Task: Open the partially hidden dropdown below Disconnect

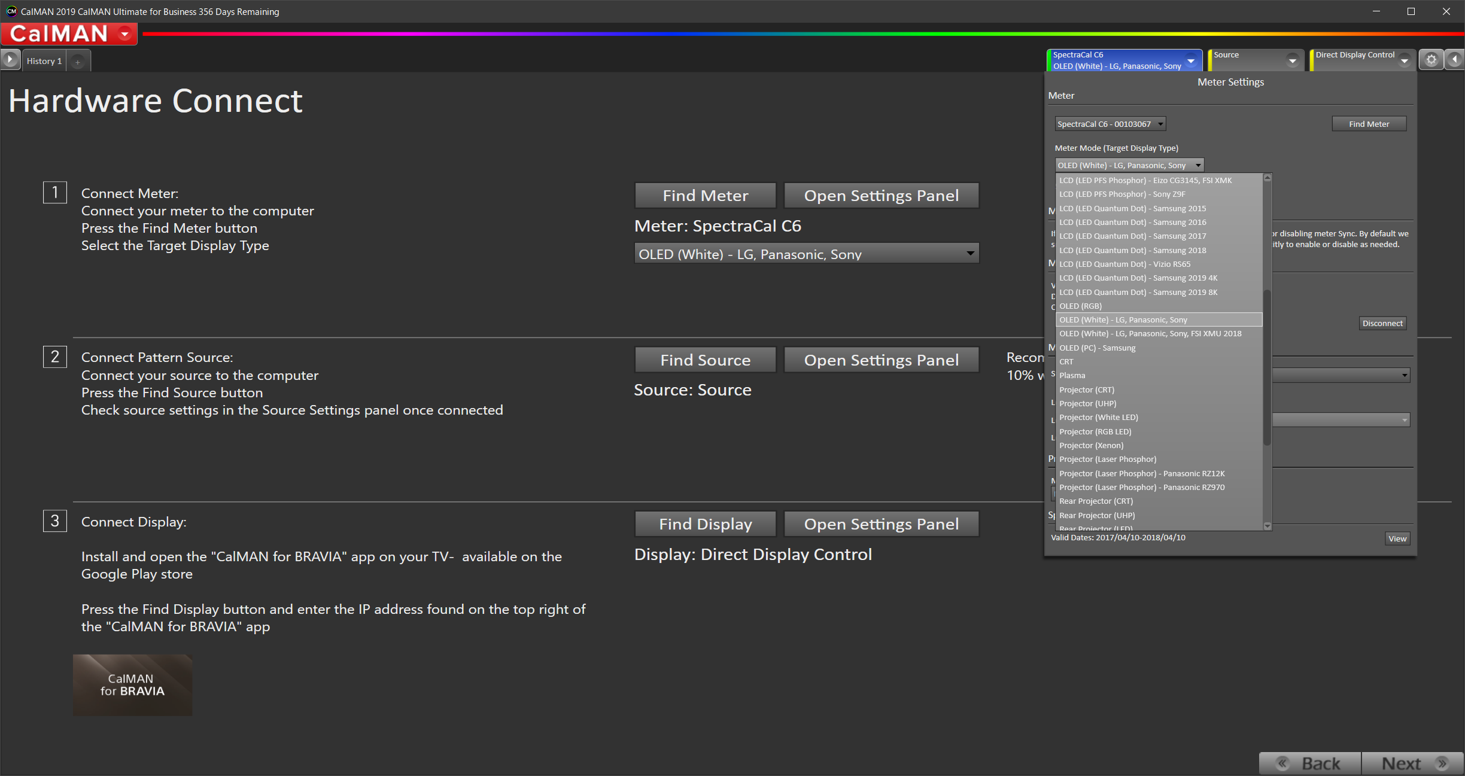Action: click(x=1341, y=375)
